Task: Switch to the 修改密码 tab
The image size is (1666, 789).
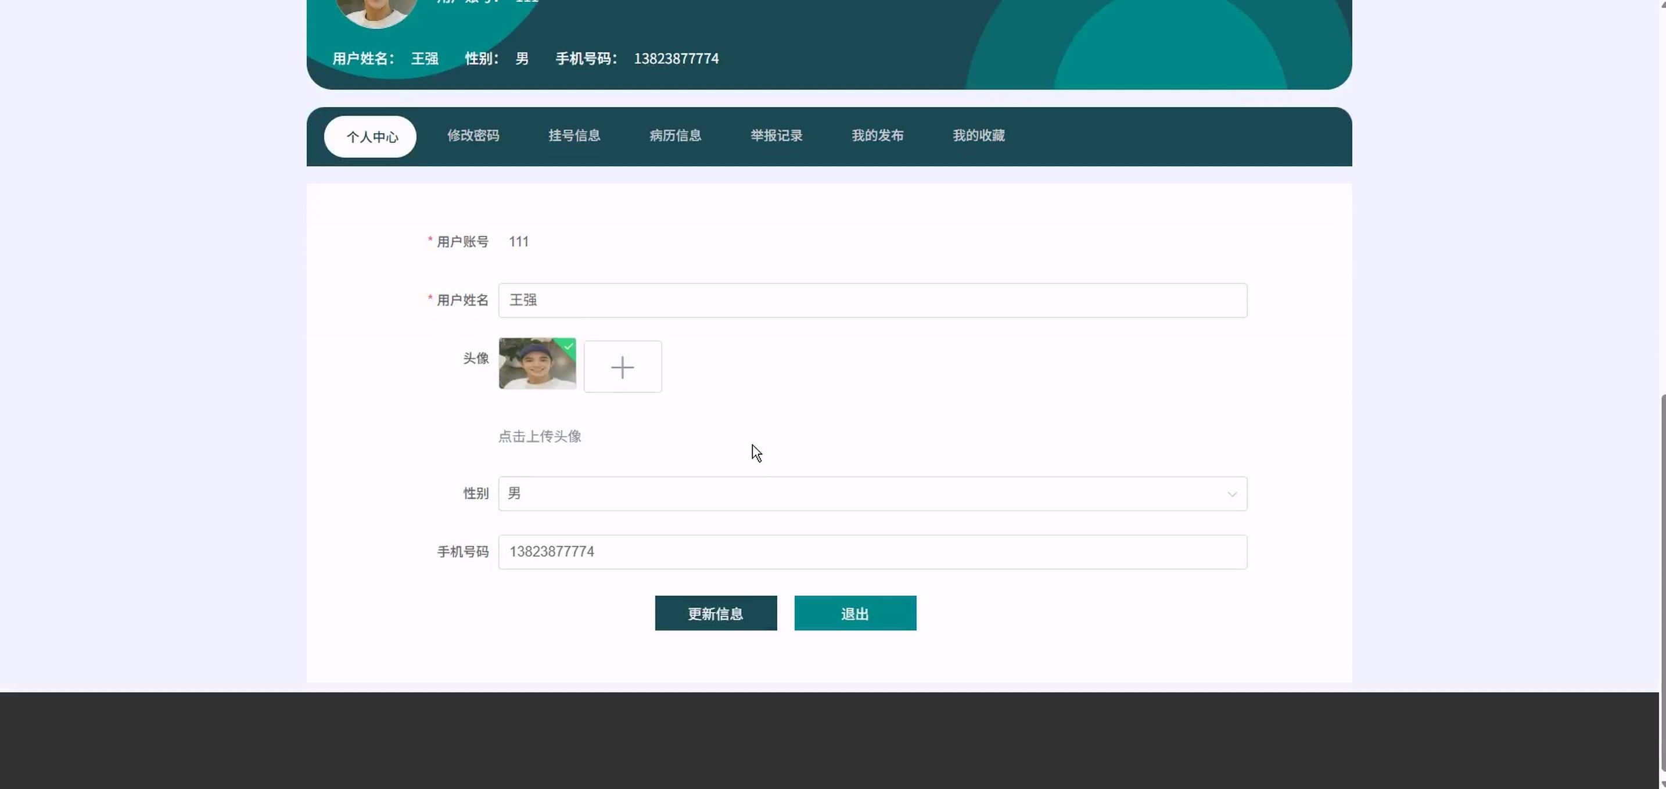Action: click(x=473, y=136)
